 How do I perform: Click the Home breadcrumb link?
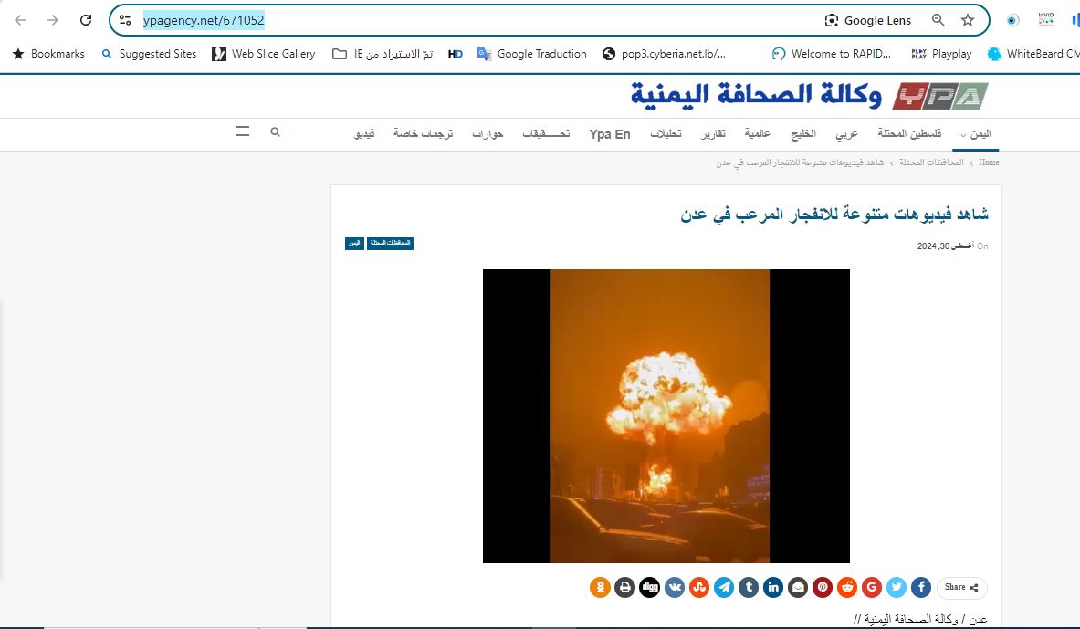tap(989, 162)
